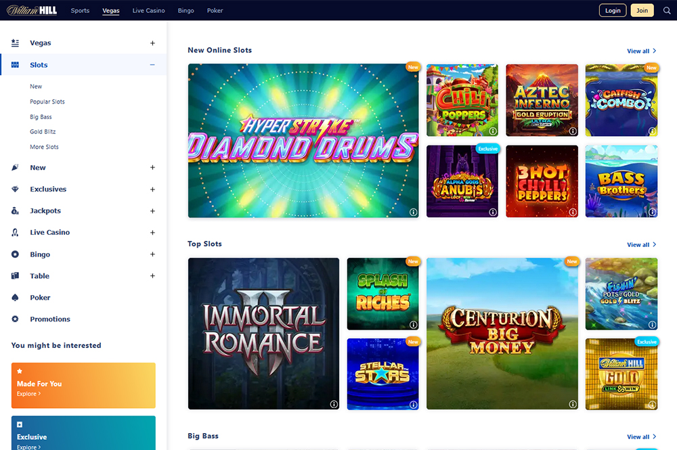Open the search magnifier icon
This screenshot has height=450, width=677.
667,10
